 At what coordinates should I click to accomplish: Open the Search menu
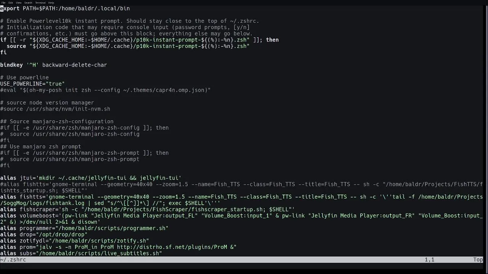click(28, 3)
